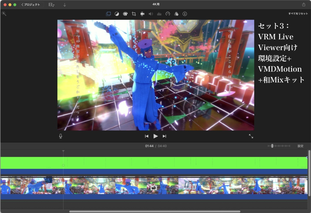Image resolution: width=311 pixels, height=213 pixels.
Task: Open the stabilization camera icon
Action: [142, 14]
